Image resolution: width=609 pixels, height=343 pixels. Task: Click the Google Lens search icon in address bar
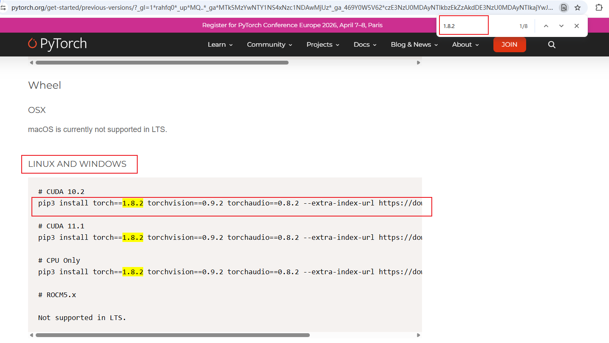pos(564,7)
